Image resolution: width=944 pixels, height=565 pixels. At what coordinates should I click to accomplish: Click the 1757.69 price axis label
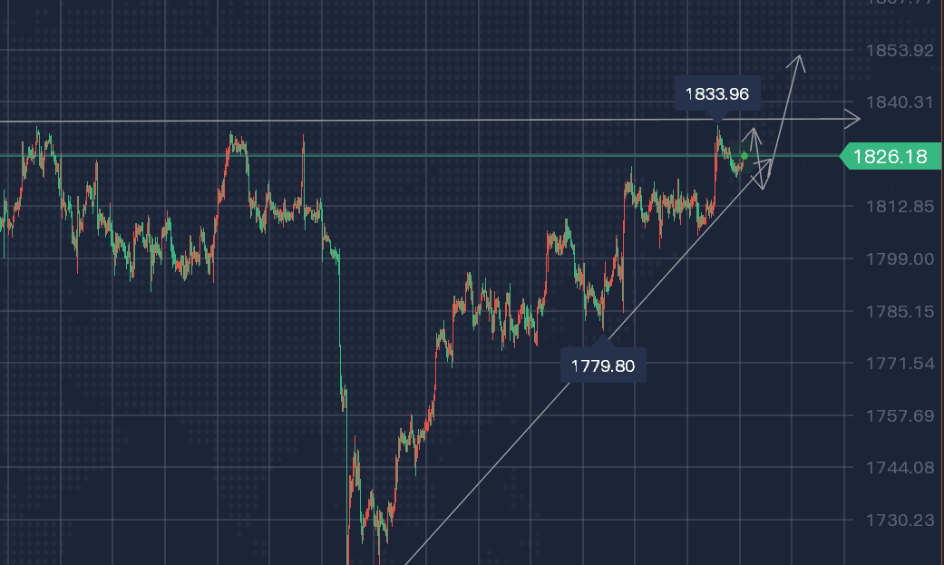[900, 415]
